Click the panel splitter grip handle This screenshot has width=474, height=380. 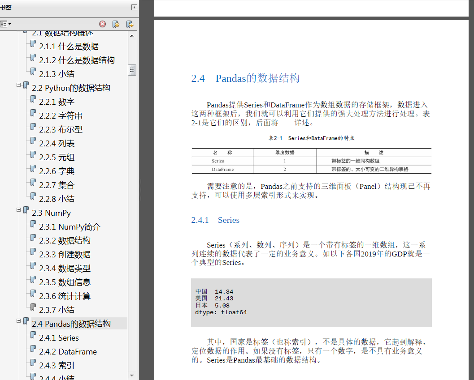tap(140, 190)
